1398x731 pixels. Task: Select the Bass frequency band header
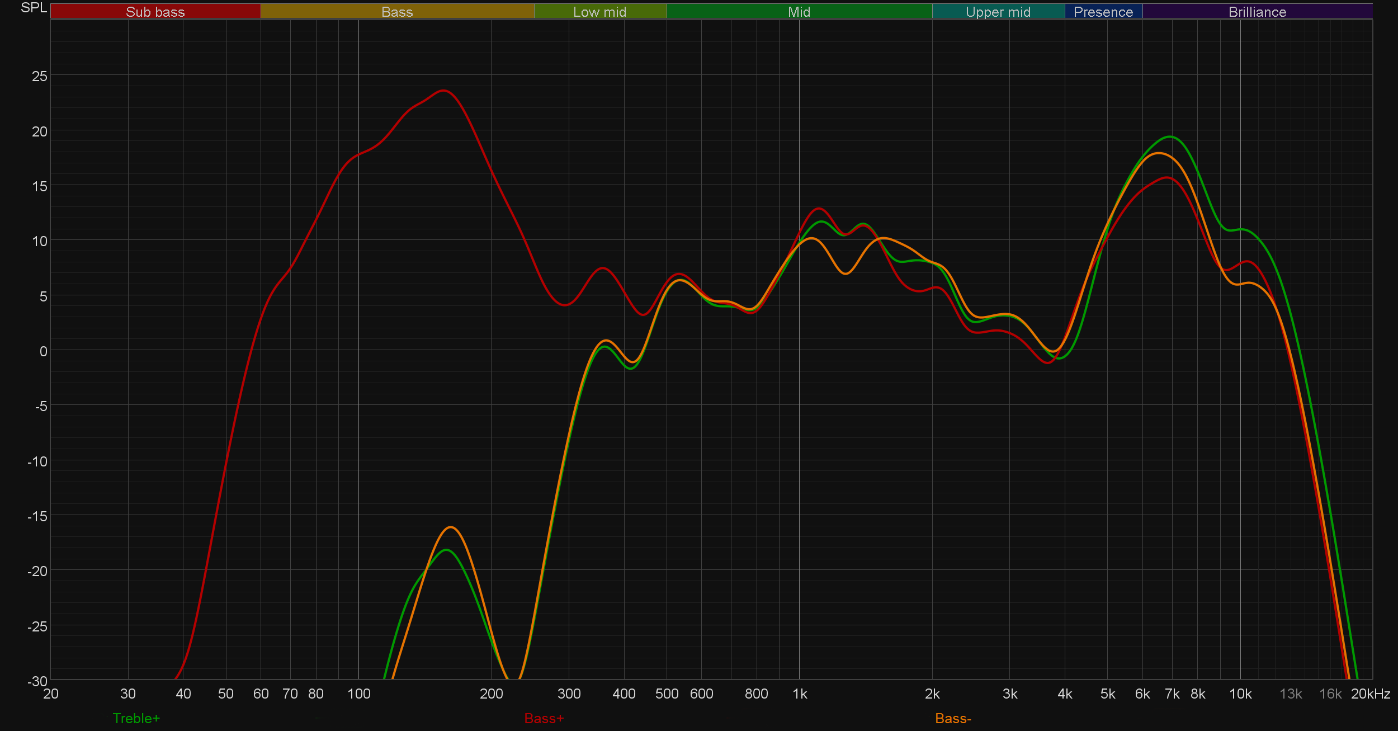click(397, 11)
